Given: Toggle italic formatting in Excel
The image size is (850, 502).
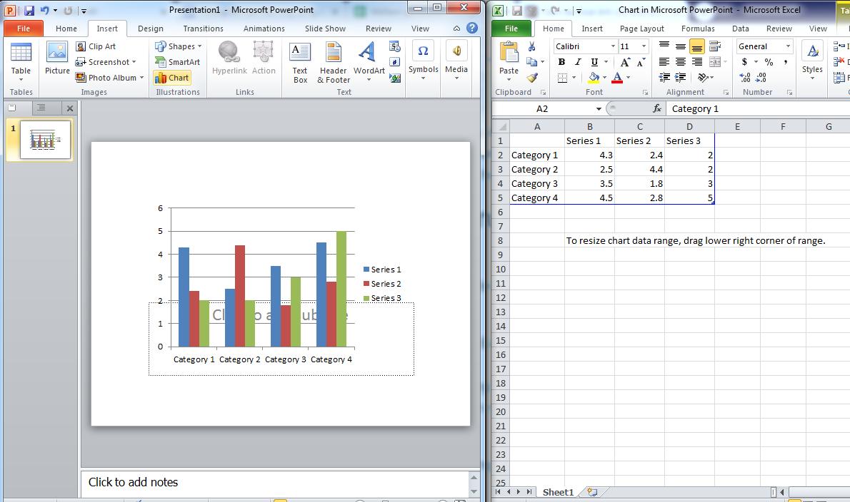Looking at the screenshot, I should 577,62.
